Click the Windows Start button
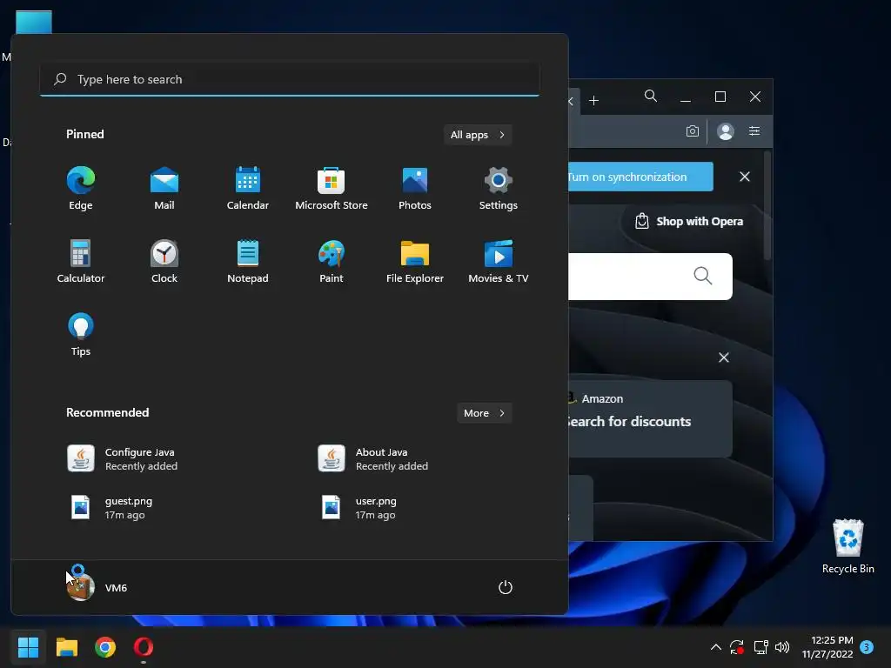This screenshot has width=891, height=668. [x=28, y=647]
